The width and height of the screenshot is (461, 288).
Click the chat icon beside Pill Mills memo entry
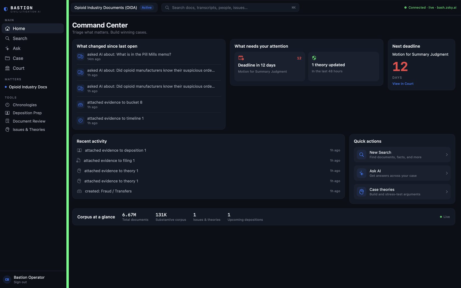tap(80, 56)
